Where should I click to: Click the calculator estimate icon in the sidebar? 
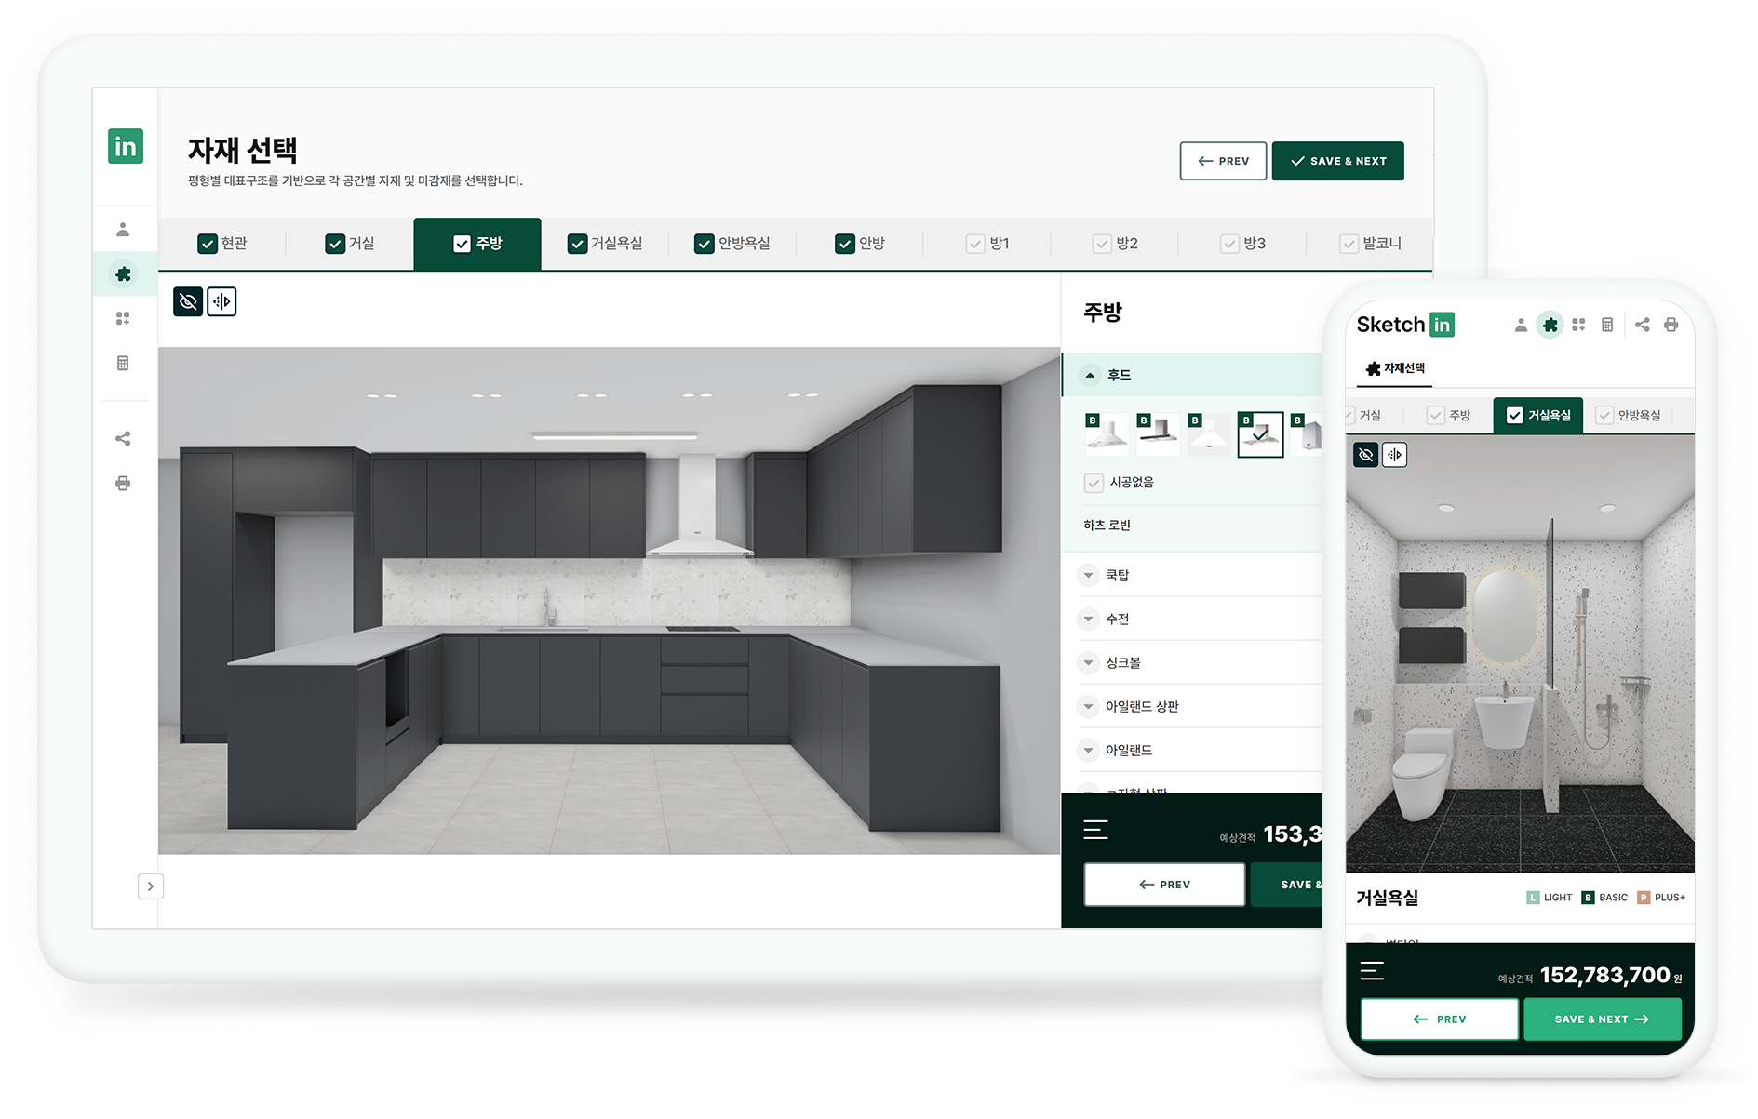tap(123, 363)
